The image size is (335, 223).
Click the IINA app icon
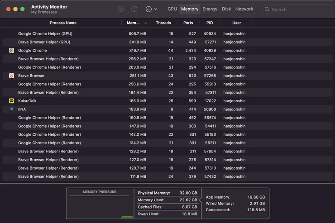click(11, 109)
